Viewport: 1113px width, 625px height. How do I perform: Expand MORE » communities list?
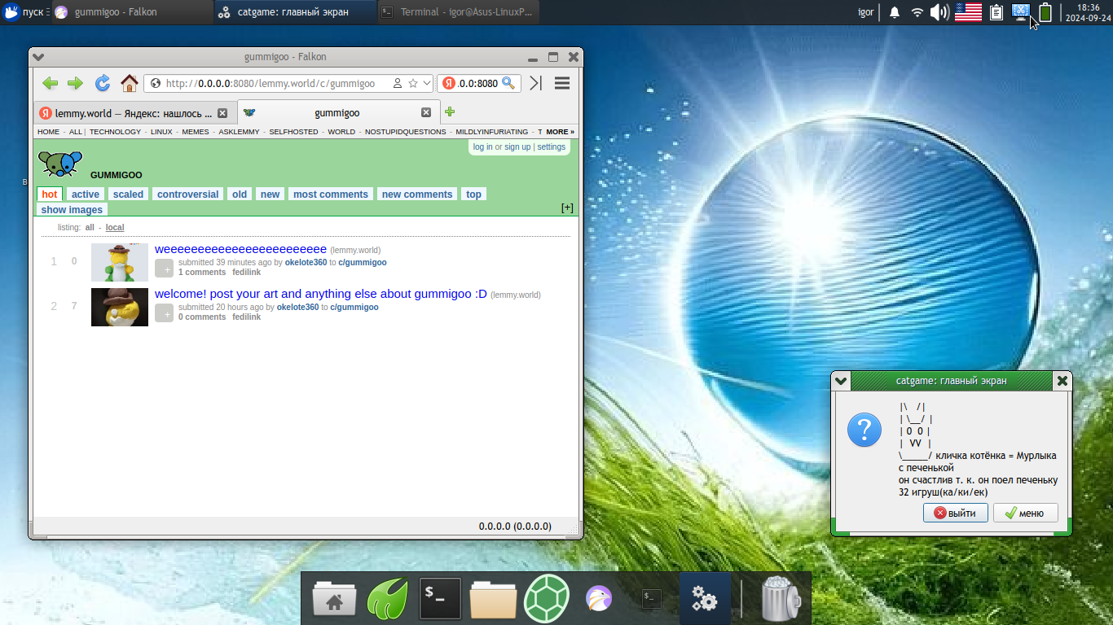click(560, 132)
